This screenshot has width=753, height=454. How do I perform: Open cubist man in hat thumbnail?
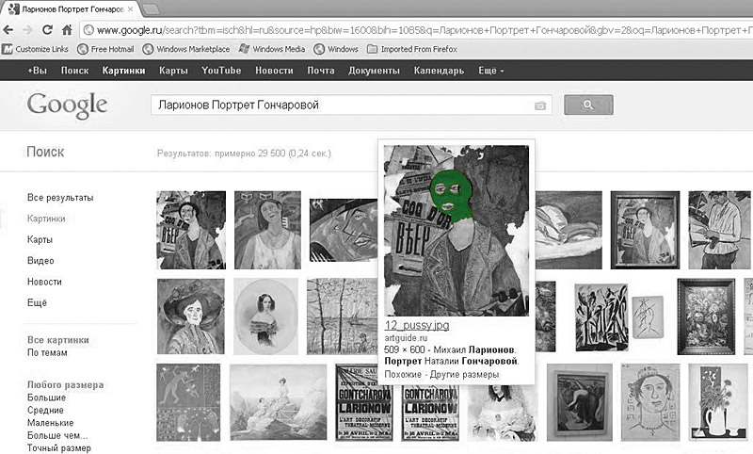click(343, 230)
